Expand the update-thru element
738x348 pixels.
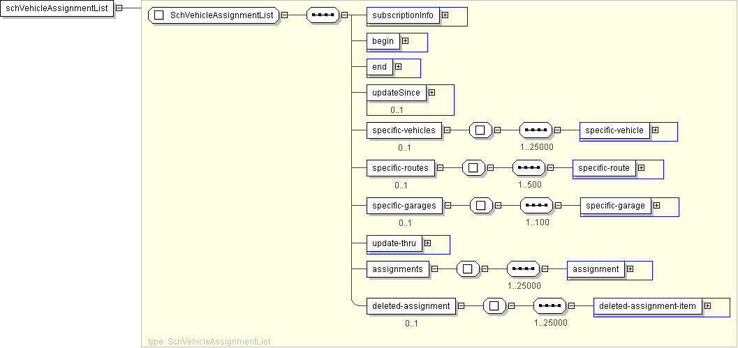[427, 243]
